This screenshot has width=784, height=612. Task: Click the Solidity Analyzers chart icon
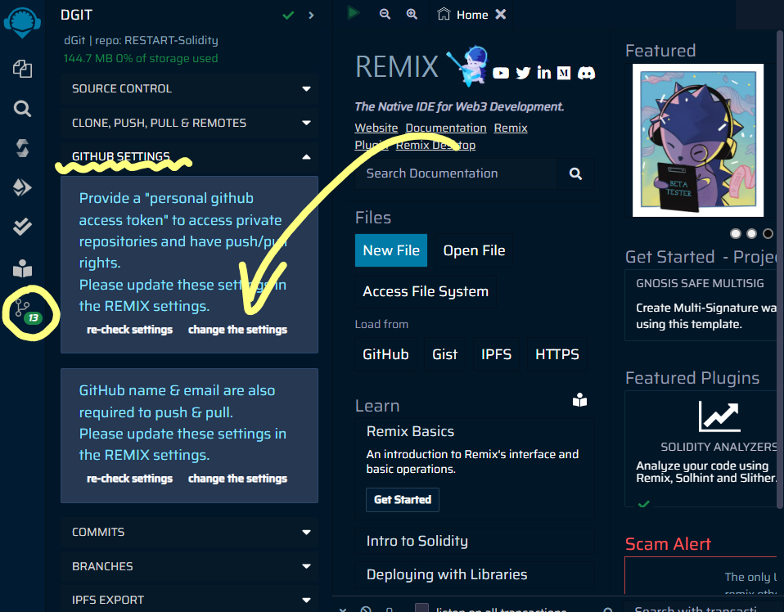click(719, 416)
